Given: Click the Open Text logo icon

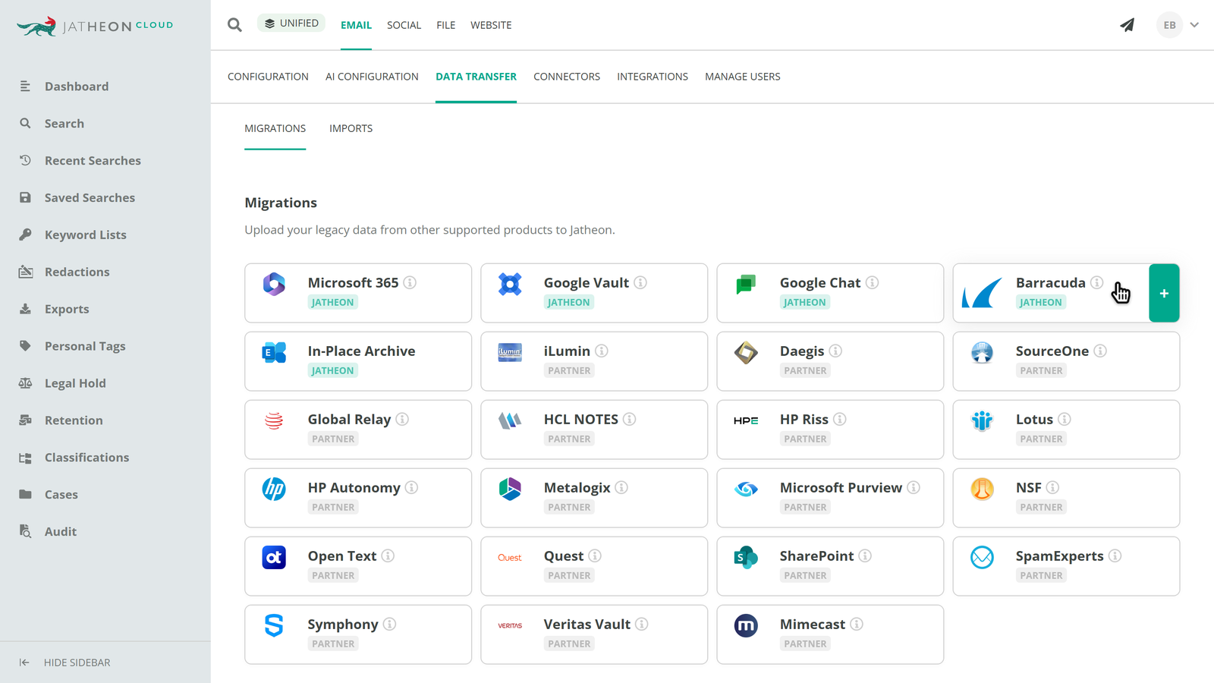Looking at the screenshot, I should (x=274, y=557).
